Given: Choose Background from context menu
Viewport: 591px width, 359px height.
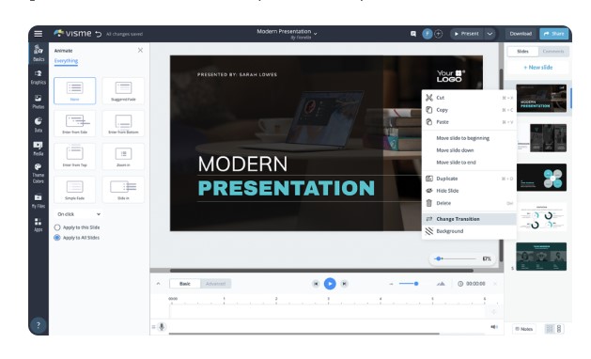Looking at the screenshot, I should click(x=469, y=231).
